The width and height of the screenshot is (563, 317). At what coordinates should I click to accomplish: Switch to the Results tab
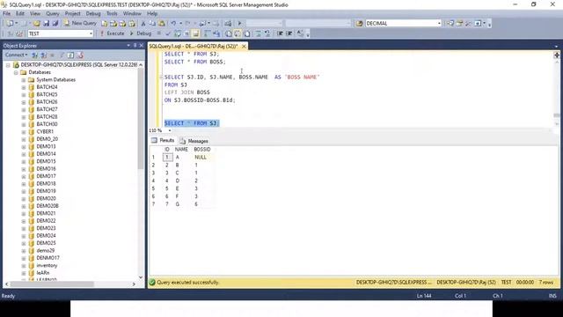[164, 141]
